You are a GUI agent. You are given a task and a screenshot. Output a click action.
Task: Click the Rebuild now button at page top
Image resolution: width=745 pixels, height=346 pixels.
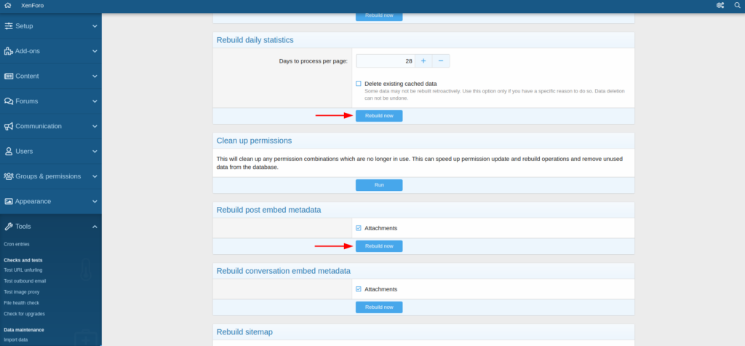pos(379,16)
